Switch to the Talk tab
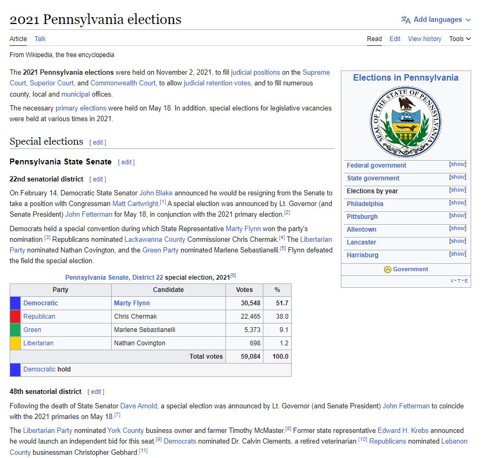484x458 pixels. pyautogui.click(x=40, y=39)
